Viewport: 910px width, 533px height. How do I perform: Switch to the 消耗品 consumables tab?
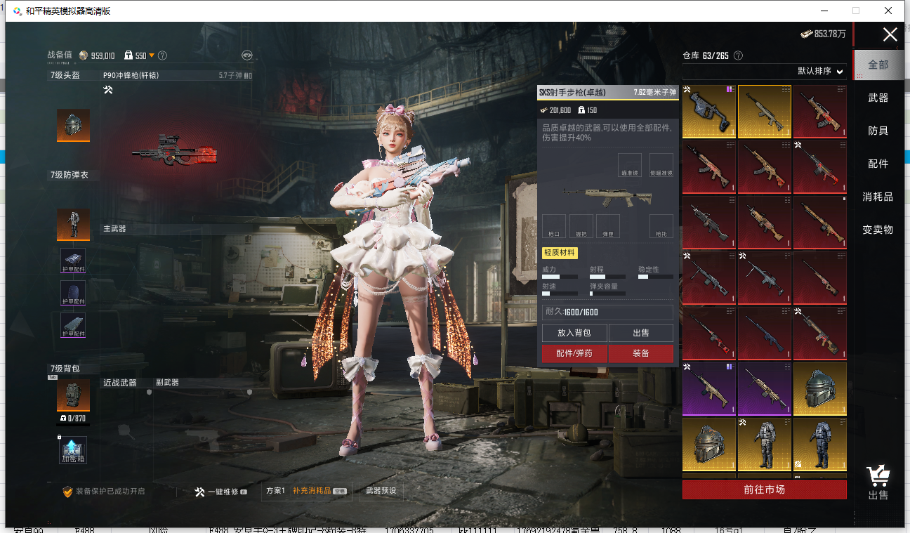point(878,197)
